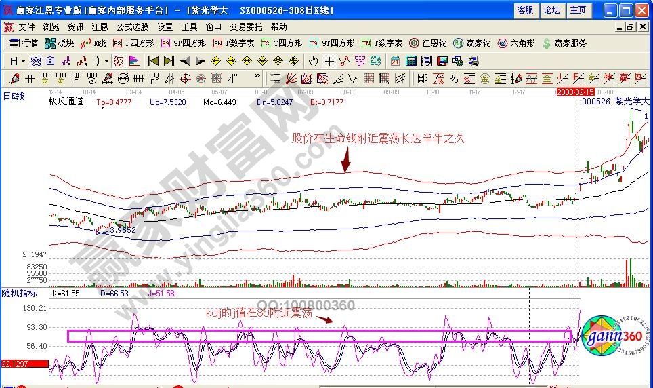
Task: Open the 公式选股 menu
Action: coord(132,27)
